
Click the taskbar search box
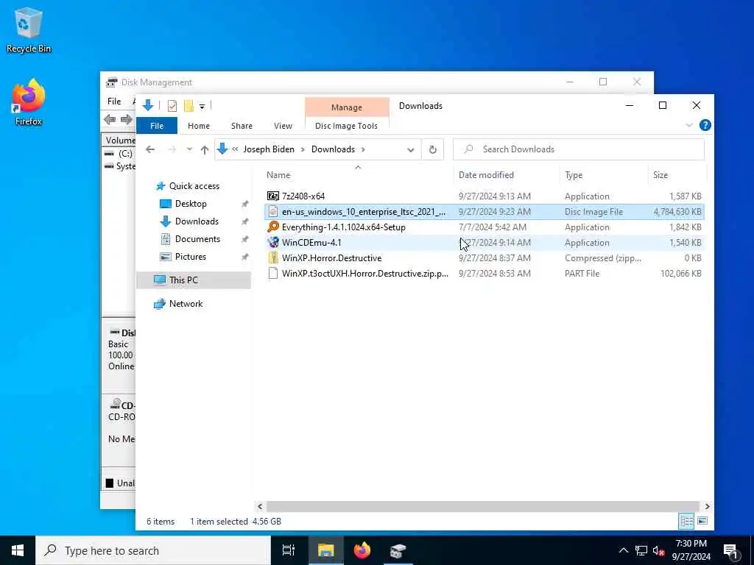153,550
